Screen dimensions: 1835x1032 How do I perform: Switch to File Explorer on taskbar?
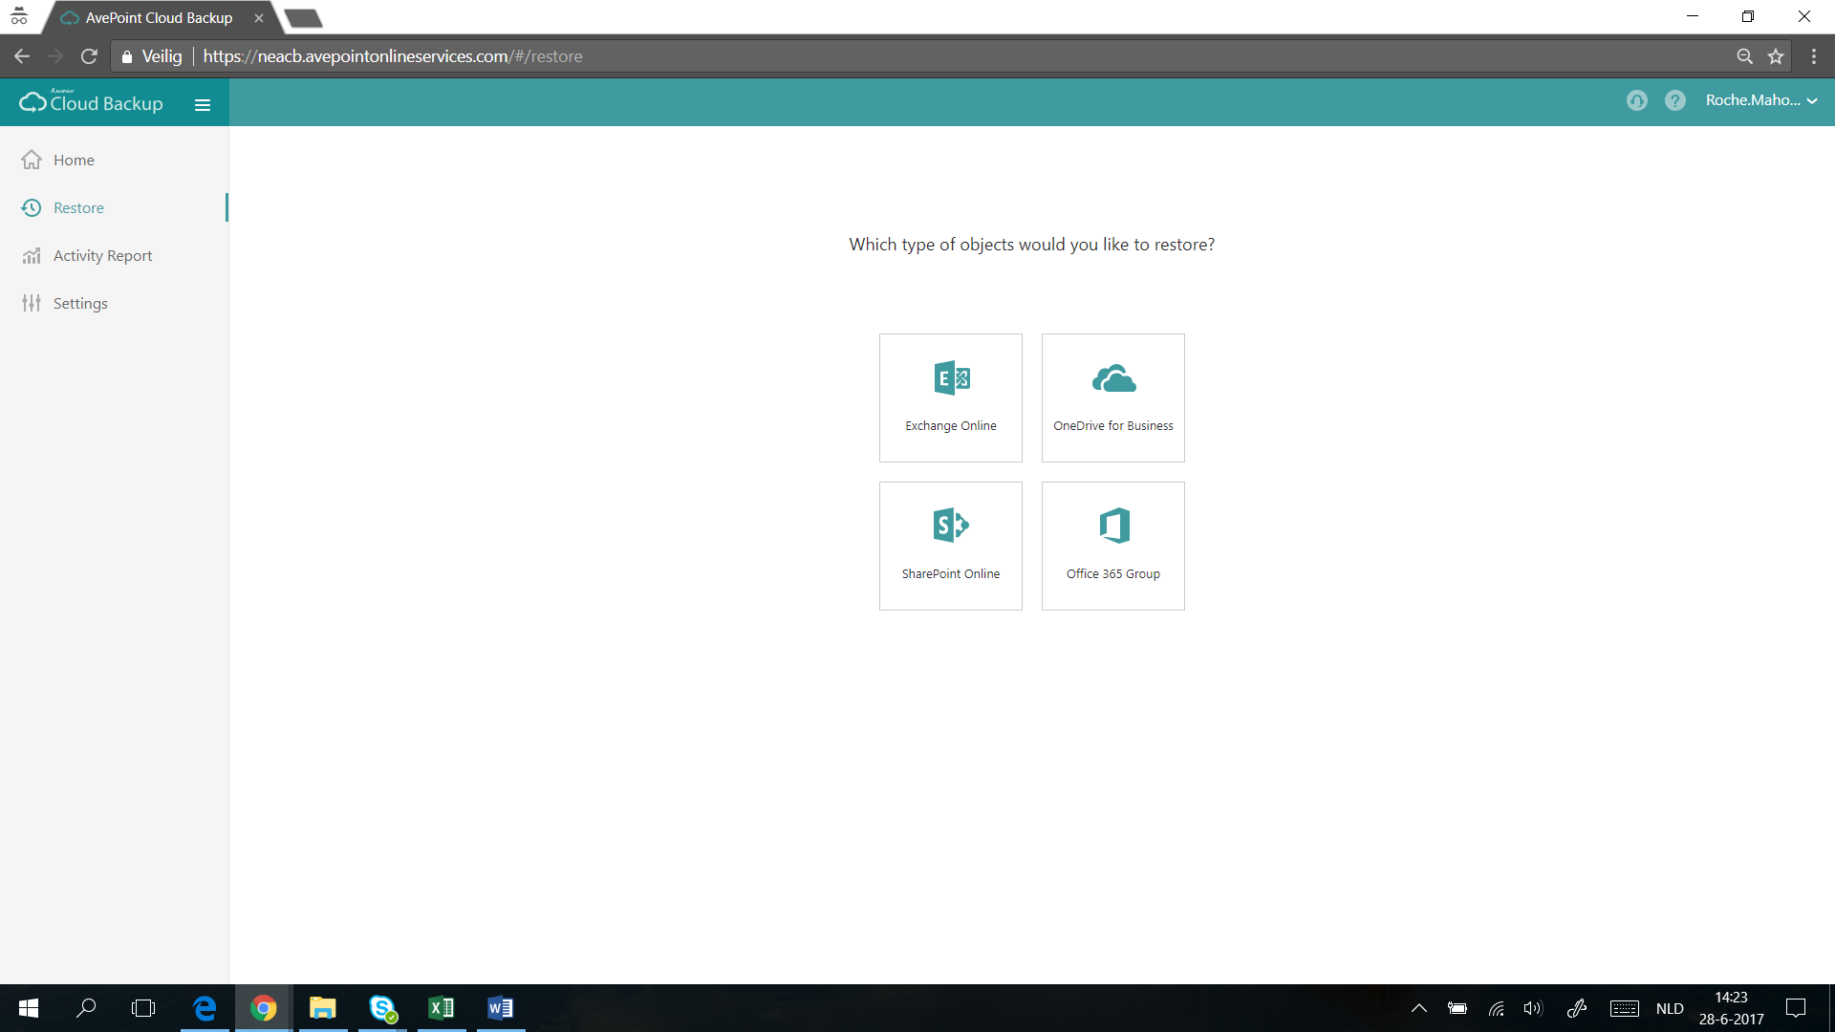coord(323,1008)
